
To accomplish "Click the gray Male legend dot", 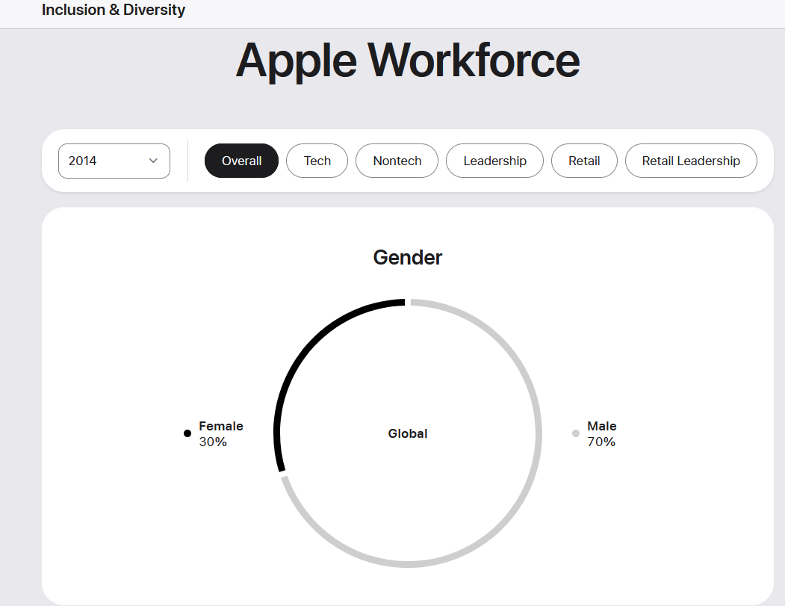I will click(x=576, y=433).
